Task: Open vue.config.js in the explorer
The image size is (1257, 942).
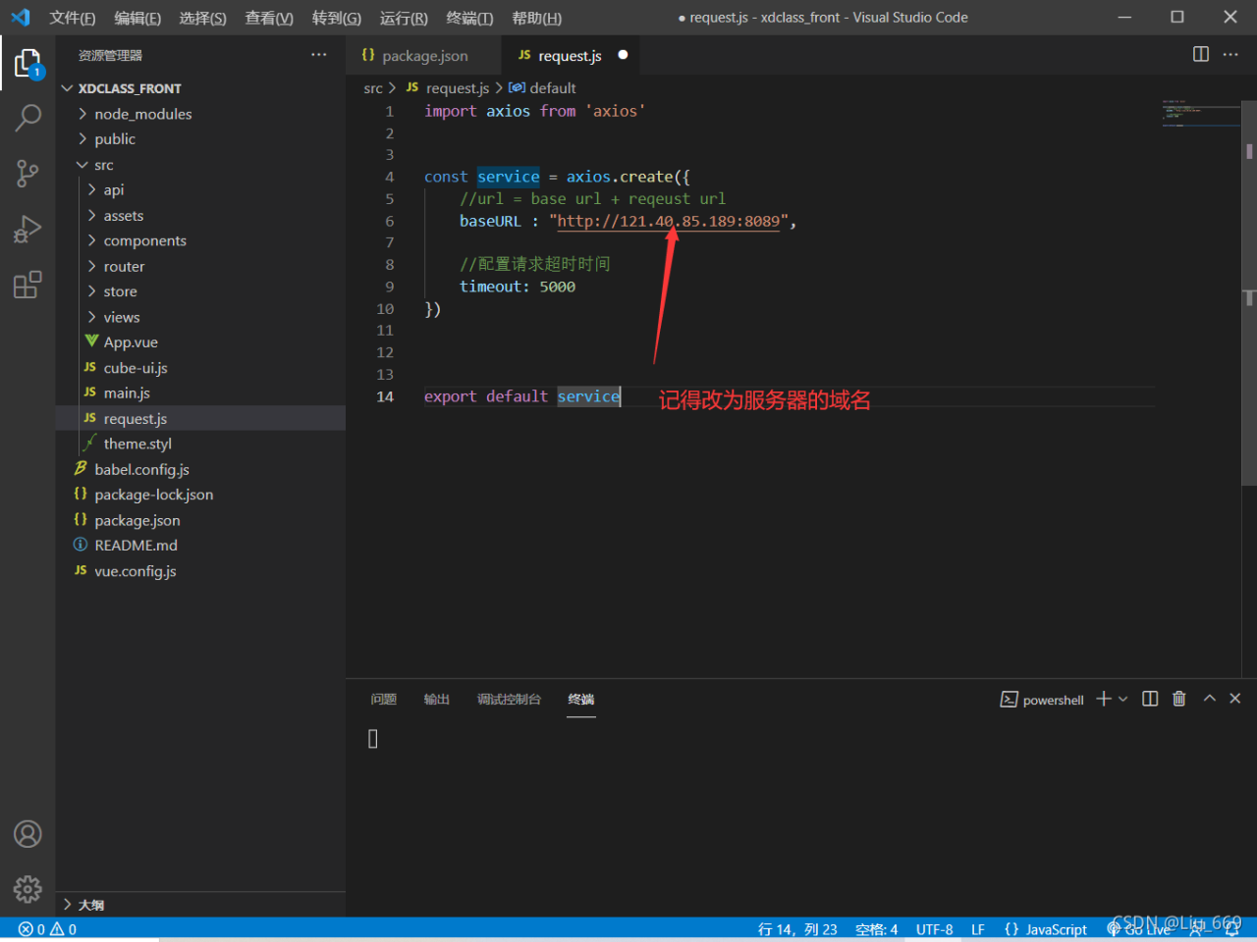Action: [136, 571]
